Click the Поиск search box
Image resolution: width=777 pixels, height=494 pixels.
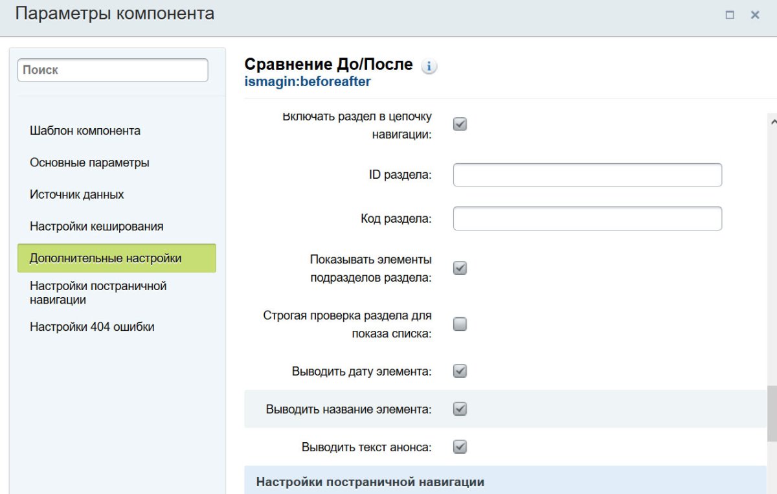tap(112, 69)
